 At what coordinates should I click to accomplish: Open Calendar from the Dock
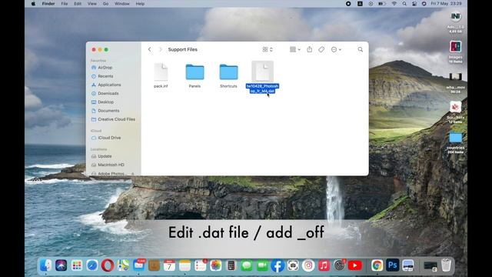169,265
